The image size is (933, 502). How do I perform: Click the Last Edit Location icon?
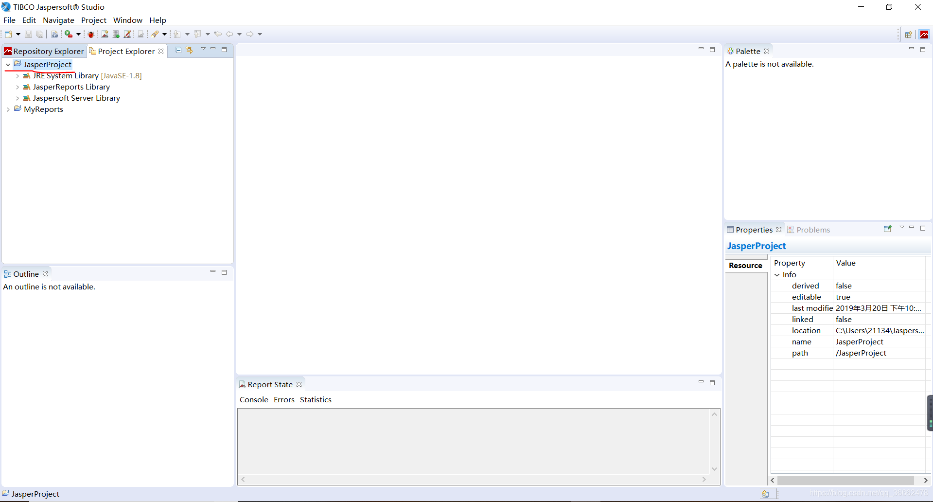tap(218, 34)
